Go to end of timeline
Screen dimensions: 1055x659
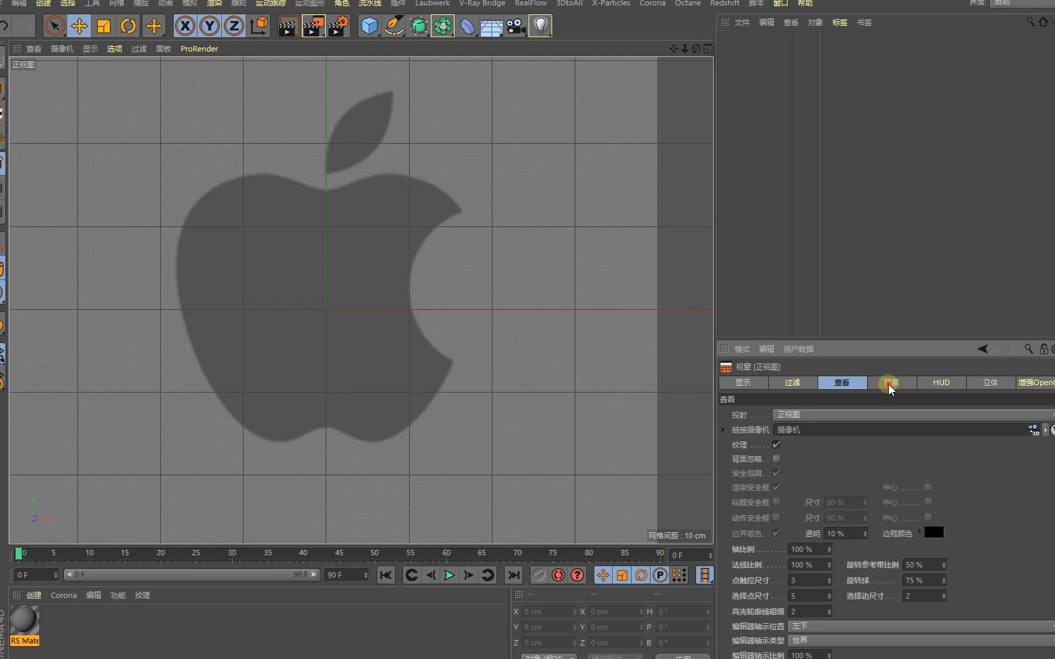[514, 575]
